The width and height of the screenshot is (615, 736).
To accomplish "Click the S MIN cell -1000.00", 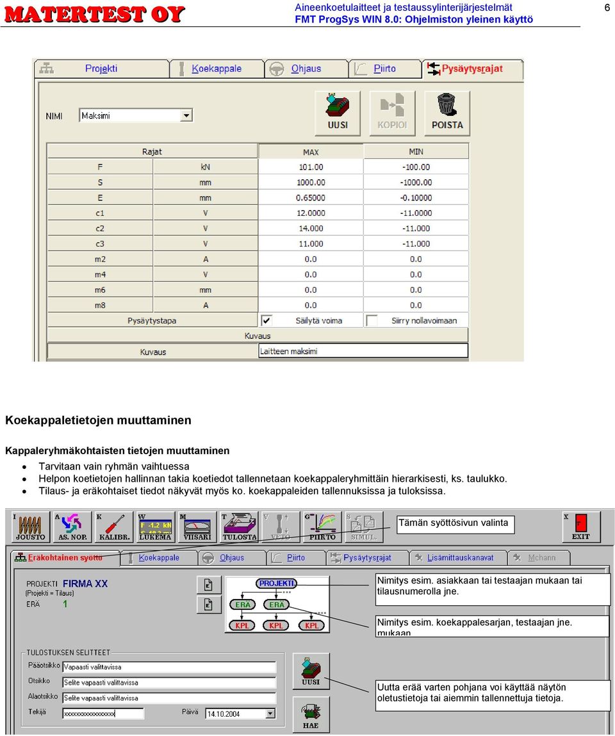I will tap(416, 183).
